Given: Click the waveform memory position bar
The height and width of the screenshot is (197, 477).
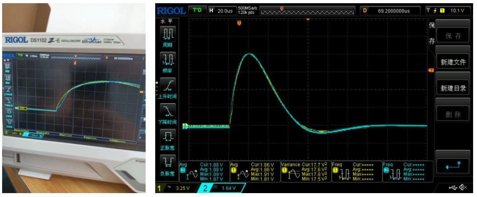Looking at the screenshot, I should [308, 11].
